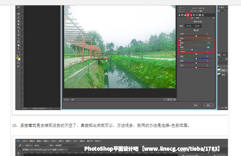Open 文字(Y) Type menu
This screenshot has width=241, height=156.
click(x=54, y=141)
